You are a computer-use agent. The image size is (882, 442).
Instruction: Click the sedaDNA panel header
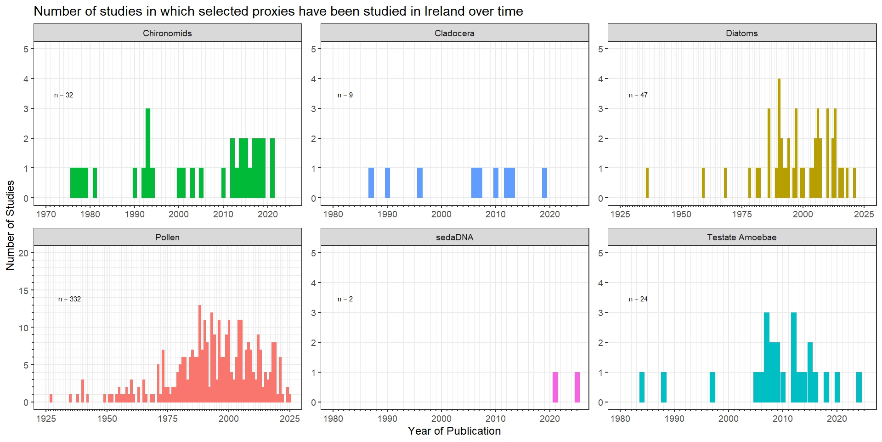[454, 237]
